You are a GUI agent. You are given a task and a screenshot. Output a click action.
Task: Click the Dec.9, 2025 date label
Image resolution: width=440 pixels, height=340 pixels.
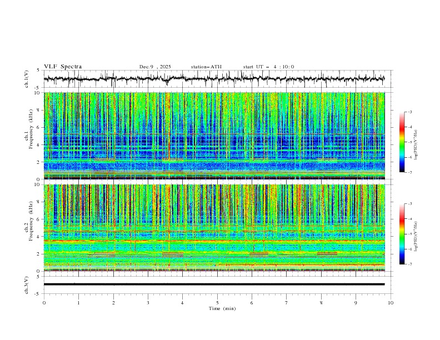point(155,67)
